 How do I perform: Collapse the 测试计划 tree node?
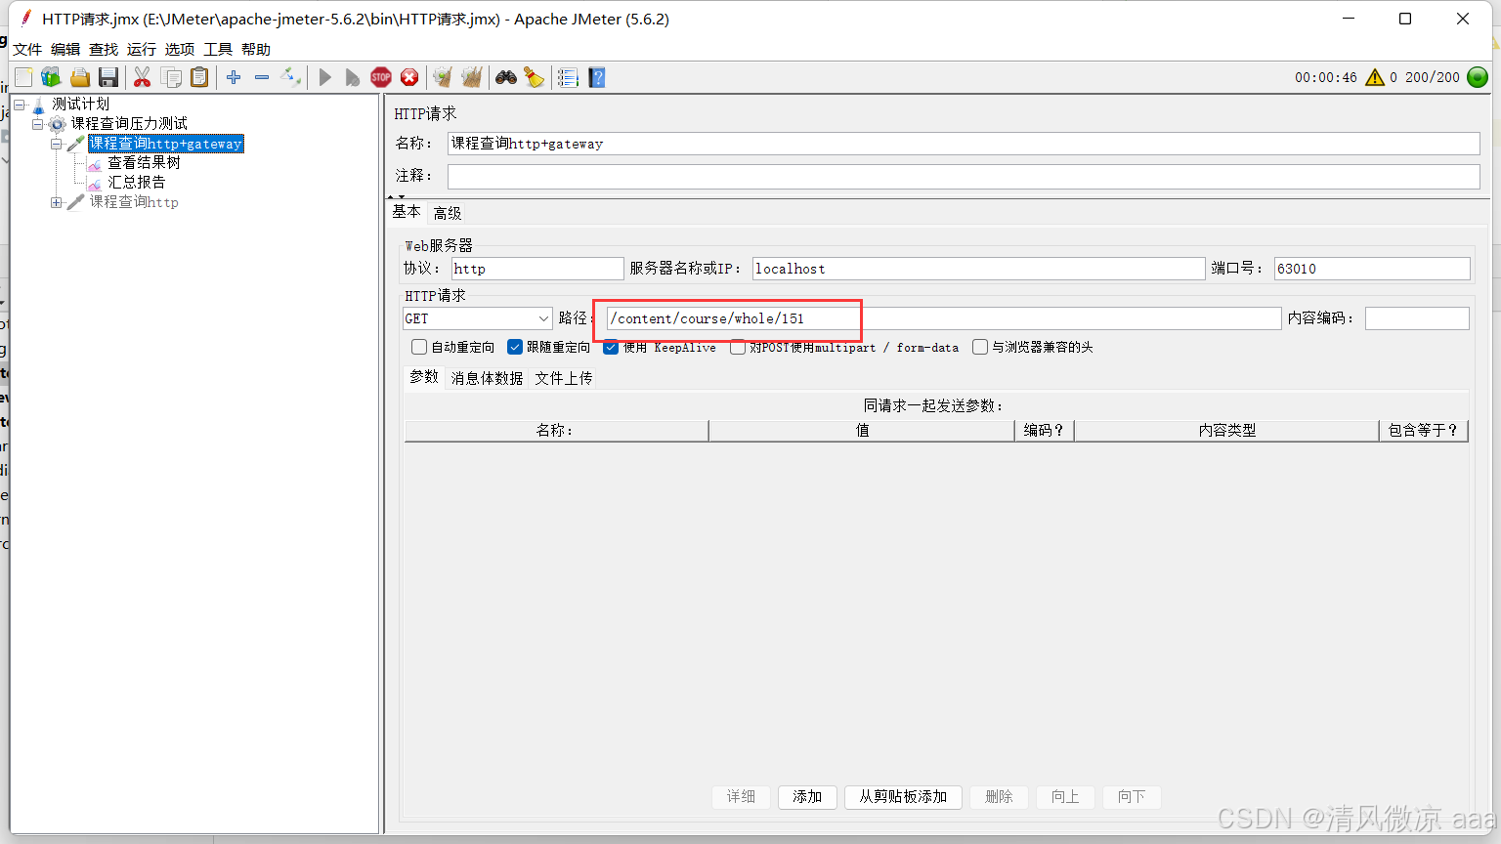20,104
